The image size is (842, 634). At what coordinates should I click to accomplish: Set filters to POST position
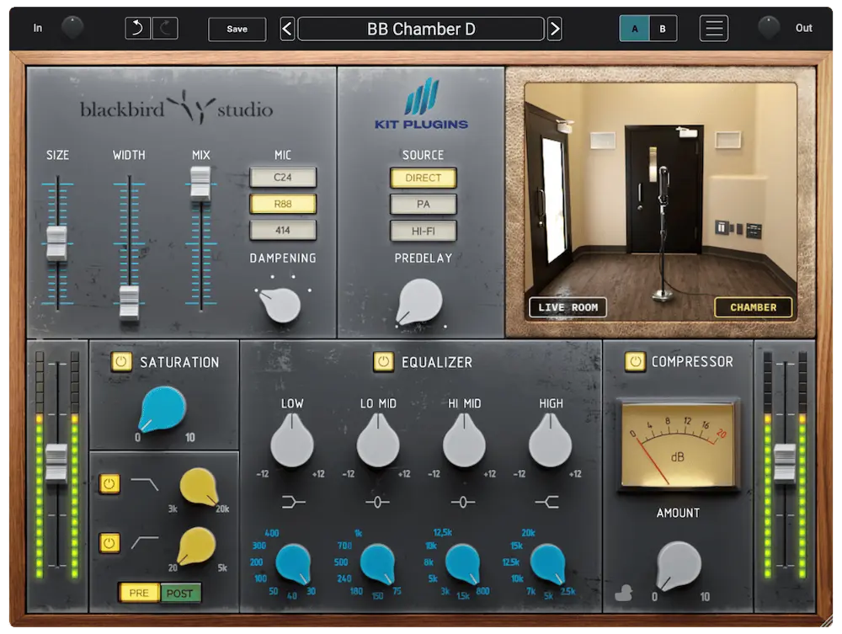(180, 593)
